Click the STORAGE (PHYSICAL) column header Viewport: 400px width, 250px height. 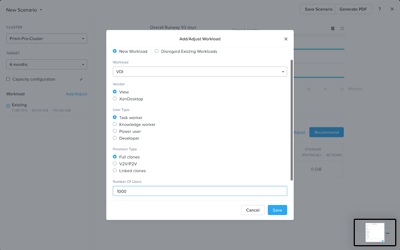(312, 152)
